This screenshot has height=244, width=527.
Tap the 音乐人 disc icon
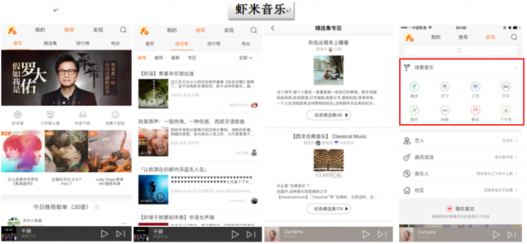pos(406,174)
